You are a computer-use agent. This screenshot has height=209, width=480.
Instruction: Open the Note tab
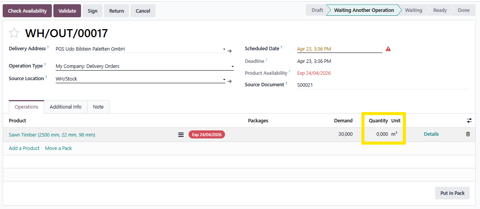(98, 107)
